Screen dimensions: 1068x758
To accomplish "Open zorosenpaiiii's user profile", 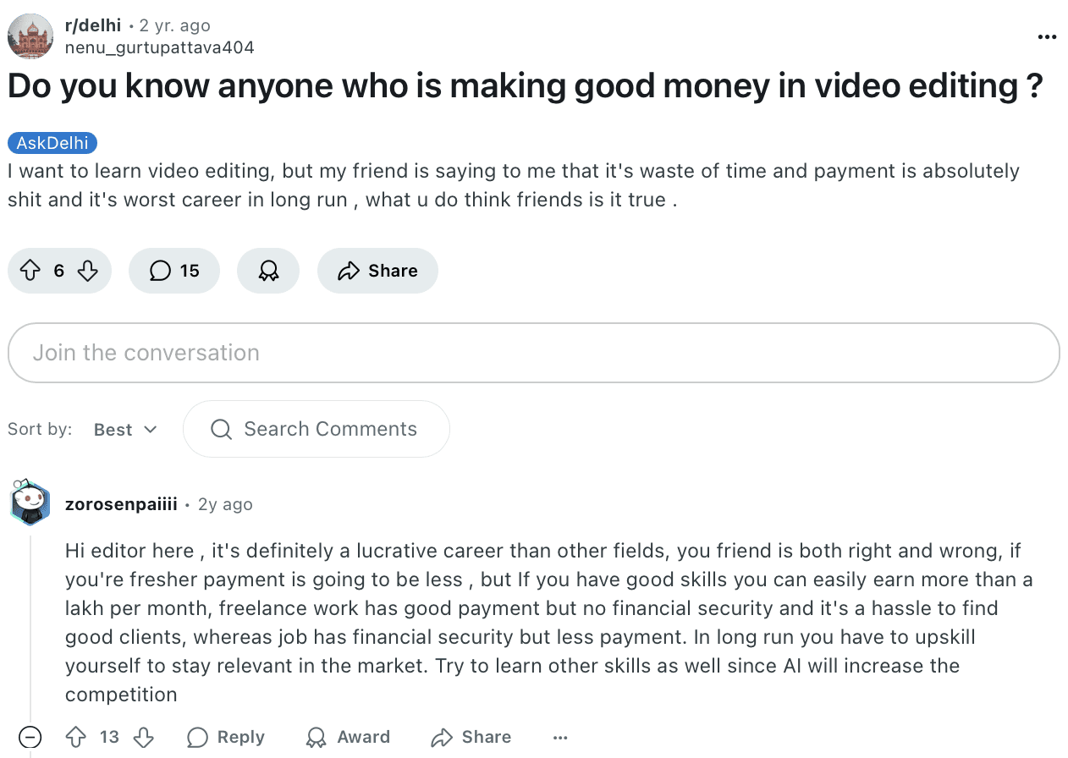I will (121, 504).
